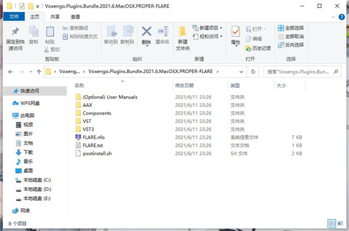Image resolution: width=349 pixels, height=231 pixels.
Task: Select the FLARE.nfo file
Action: click(x=90, y=138)
